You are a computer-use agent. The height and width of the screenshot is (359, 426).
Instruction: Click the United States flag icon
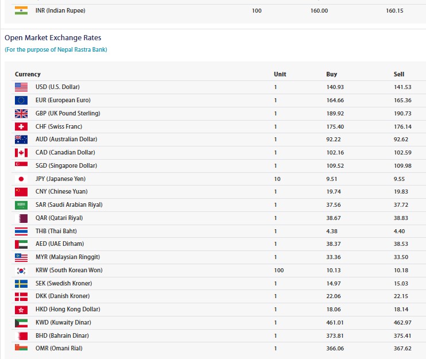click(x=21, y=87)
